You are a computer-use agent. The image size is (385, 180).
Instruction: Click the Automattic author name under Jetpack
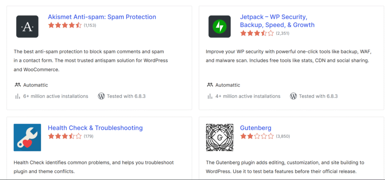click(x=228, y=85)
